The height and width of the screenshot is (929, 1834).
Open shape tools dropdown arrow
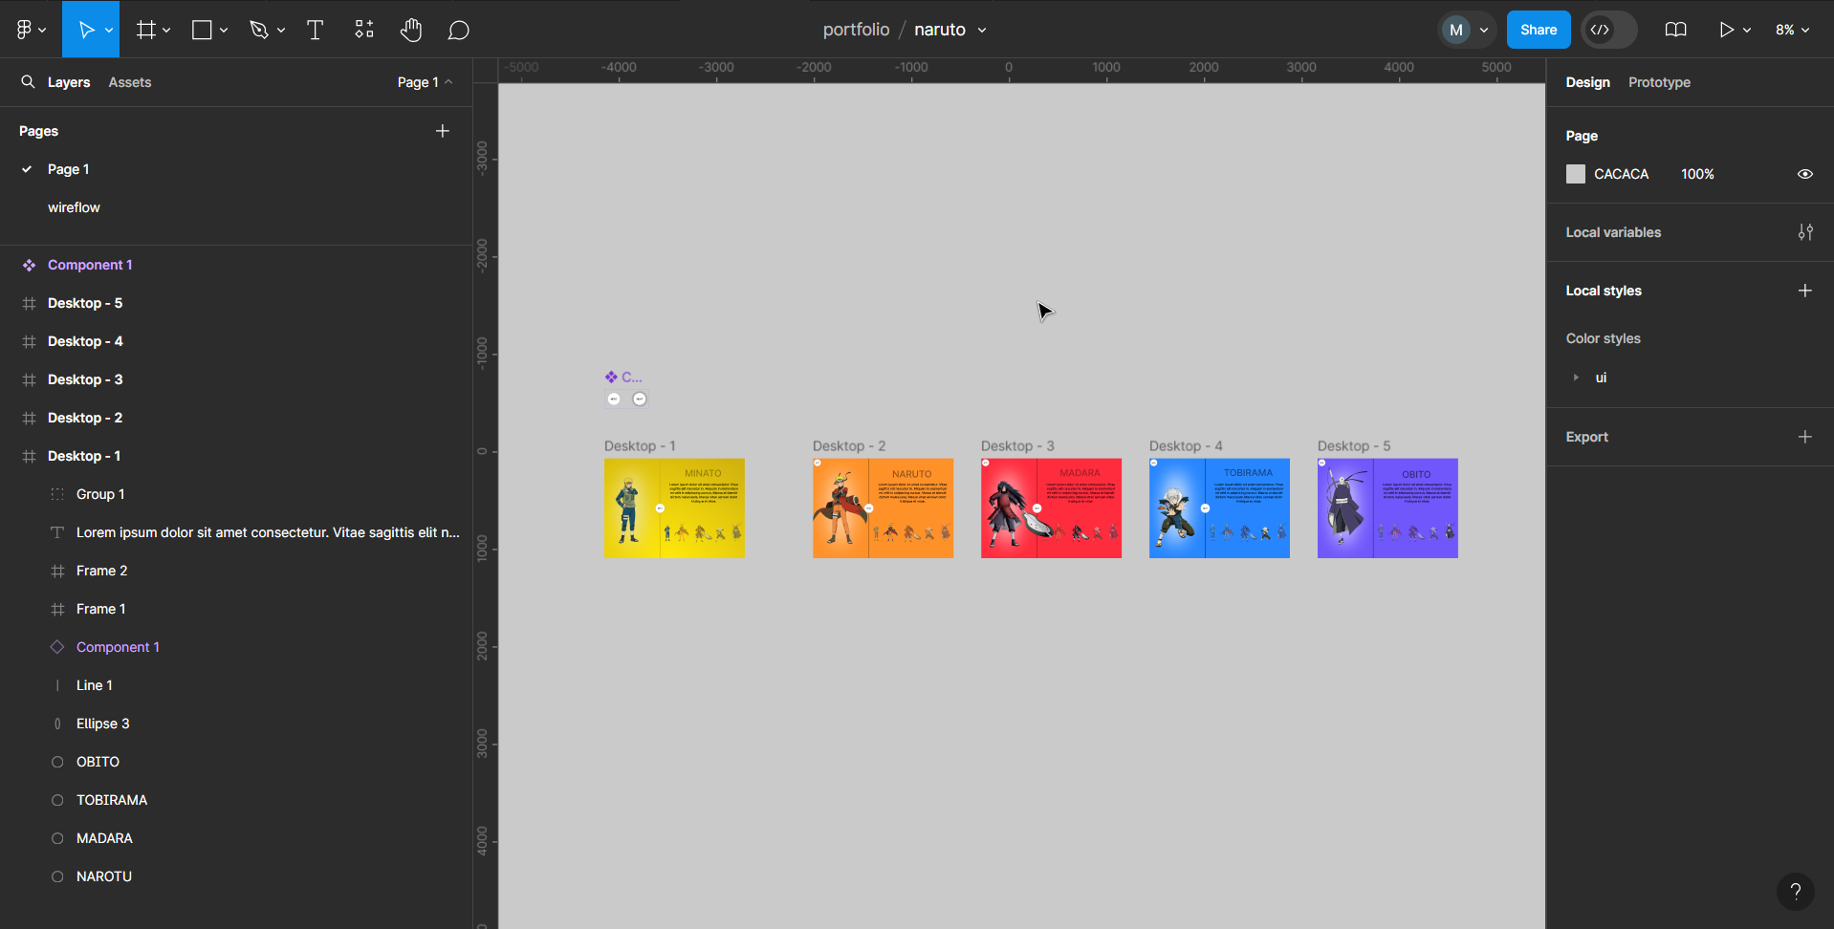224,31
